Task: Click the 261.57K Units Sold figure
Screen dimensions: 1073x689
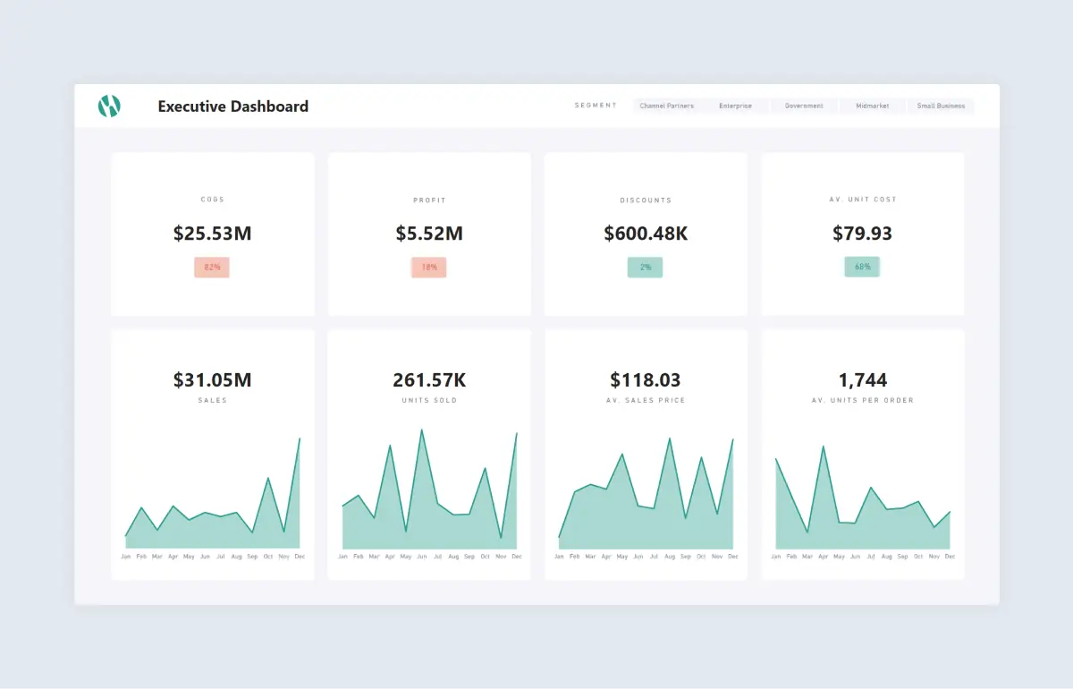Action: (429, 380)
